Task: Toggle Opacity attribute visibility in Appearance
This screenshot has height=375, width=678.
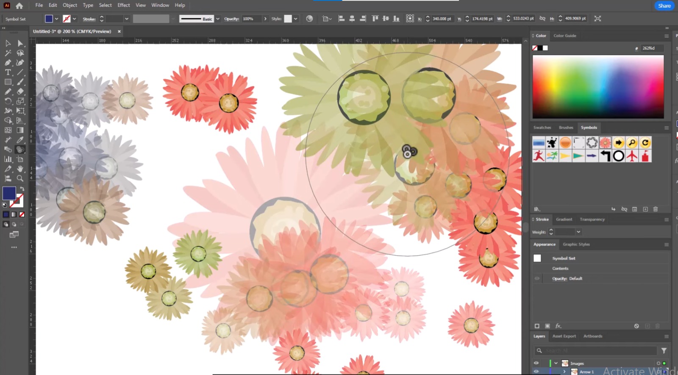Action: point(537,278)
